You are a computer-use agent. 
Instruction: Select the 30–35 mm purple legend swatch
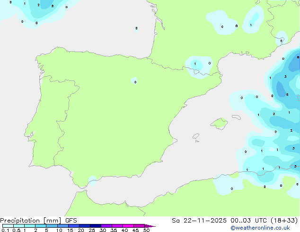point(106,226)
